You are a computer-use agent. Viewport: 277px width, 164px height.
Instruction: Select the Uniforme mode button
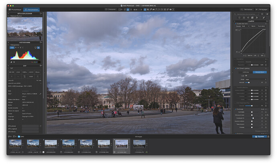pos(246,72)
